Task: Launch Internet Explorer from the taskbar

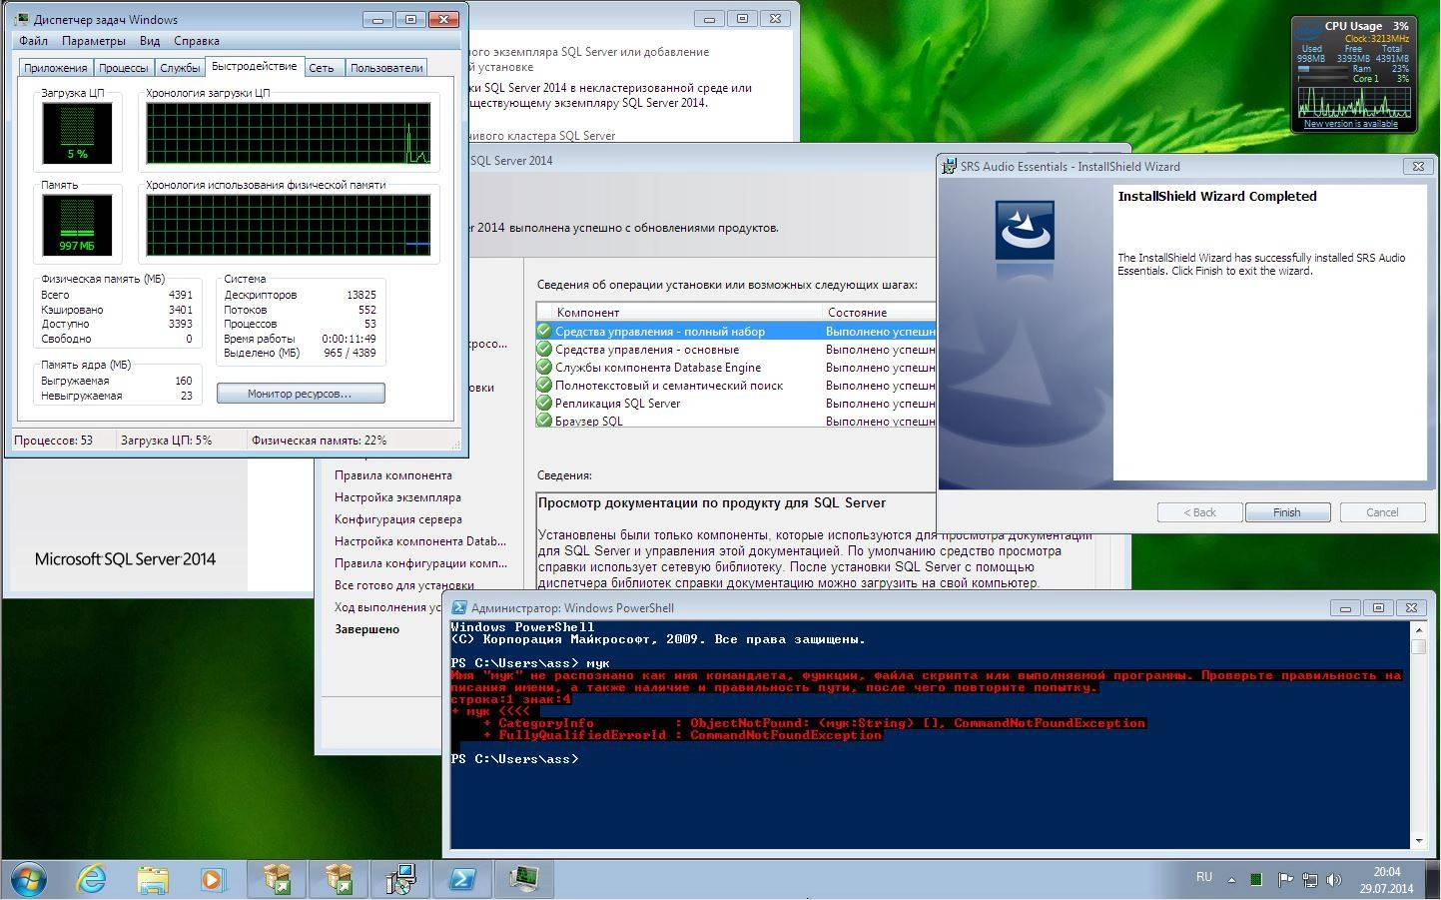Action: pos(91,879)
